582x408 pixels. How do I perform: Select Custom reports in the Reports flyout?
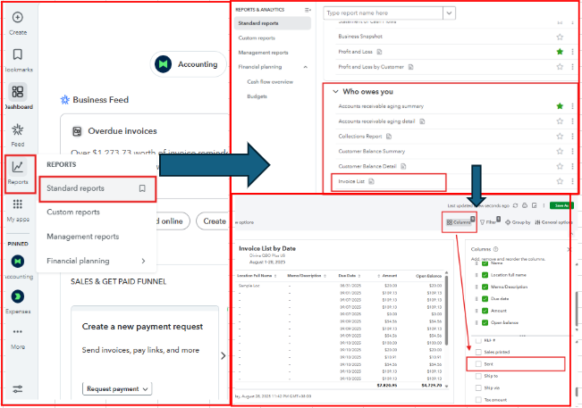[73, 212]
